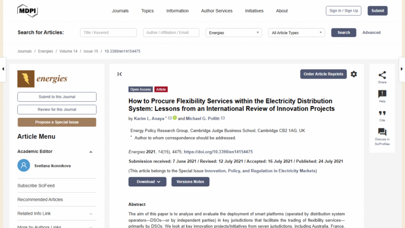Click the left page-edge previous arrow
405x228 pixels.
point(3,69)
